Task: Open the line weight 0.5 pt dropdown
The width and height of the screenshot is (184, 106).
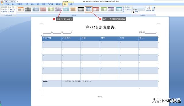Action: [139, 9]
